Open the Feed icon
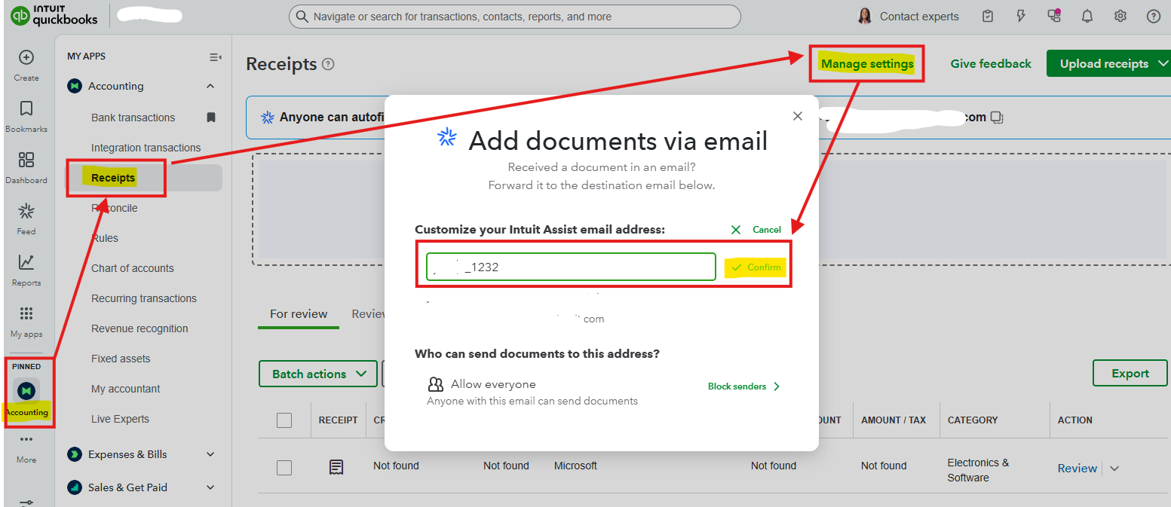The height and width of the screenshot is (507, 1171). pyautogui.click(x=26, y=211)
